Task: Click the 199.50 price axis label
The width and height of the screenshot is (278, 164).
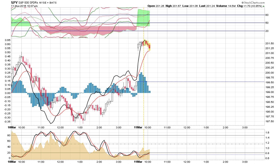Action: [270, 82]
